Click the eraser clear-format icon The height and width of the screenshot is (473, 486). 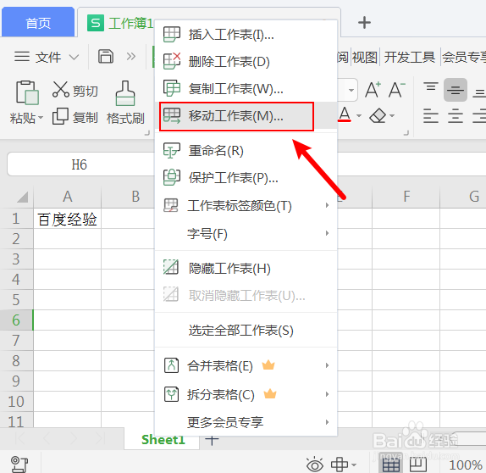(378, 116)
